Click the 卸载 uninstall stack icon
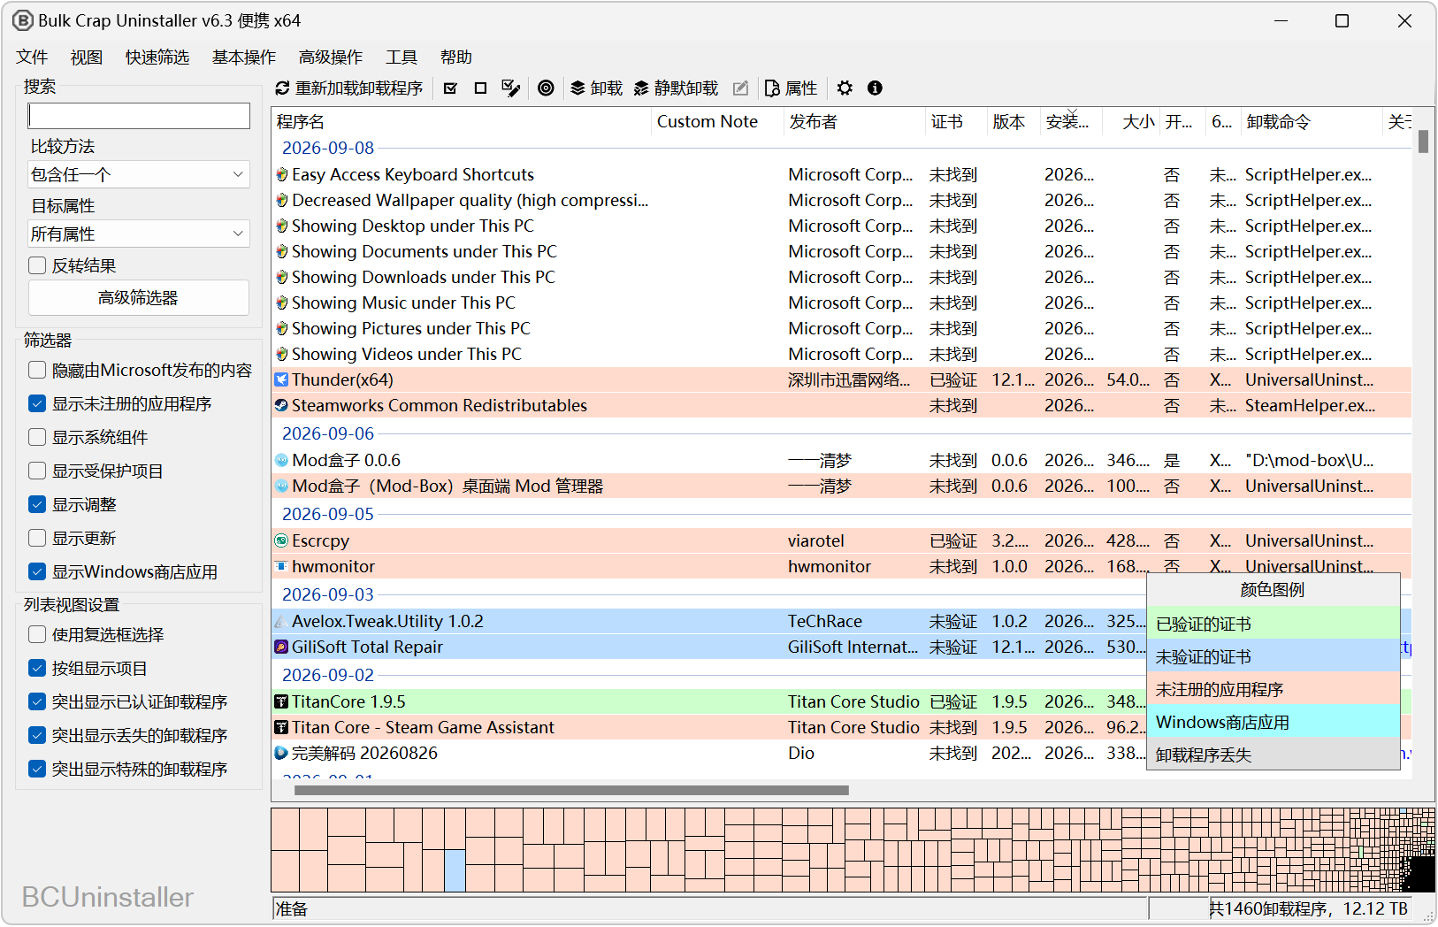 [578, 88]
